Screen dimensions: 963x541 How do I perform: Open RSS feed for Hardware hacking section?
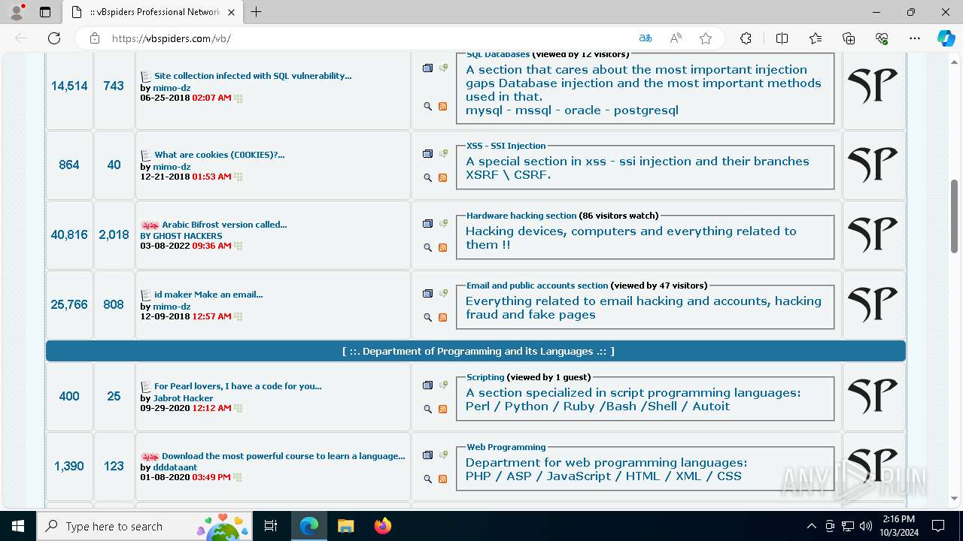(442, 248)
